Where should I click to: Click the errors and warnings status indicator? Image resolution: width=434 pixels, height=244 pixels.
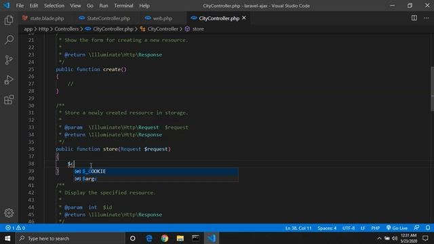click(x=15, y=228)
